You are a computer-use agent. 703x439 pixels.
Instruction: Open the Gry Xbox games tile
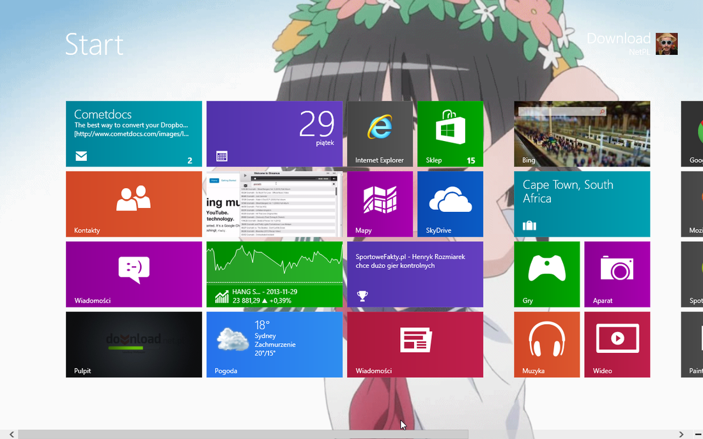tap(547, 274)
